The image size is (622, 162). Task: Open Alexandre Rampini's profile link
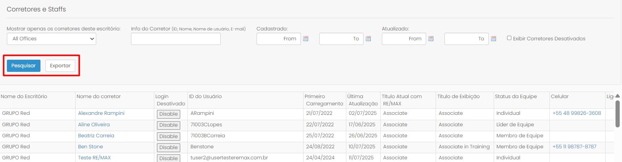pos(101,113)
